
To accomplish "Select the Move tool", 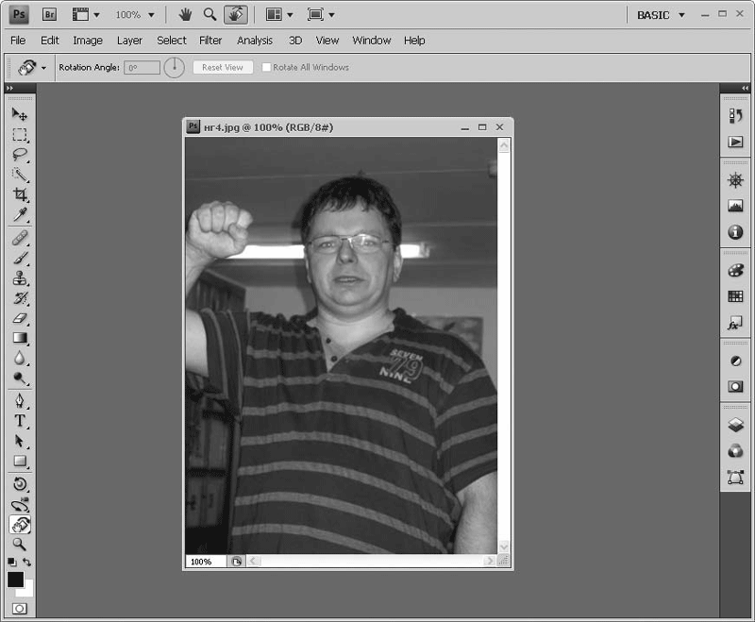I will coord(19,114).
